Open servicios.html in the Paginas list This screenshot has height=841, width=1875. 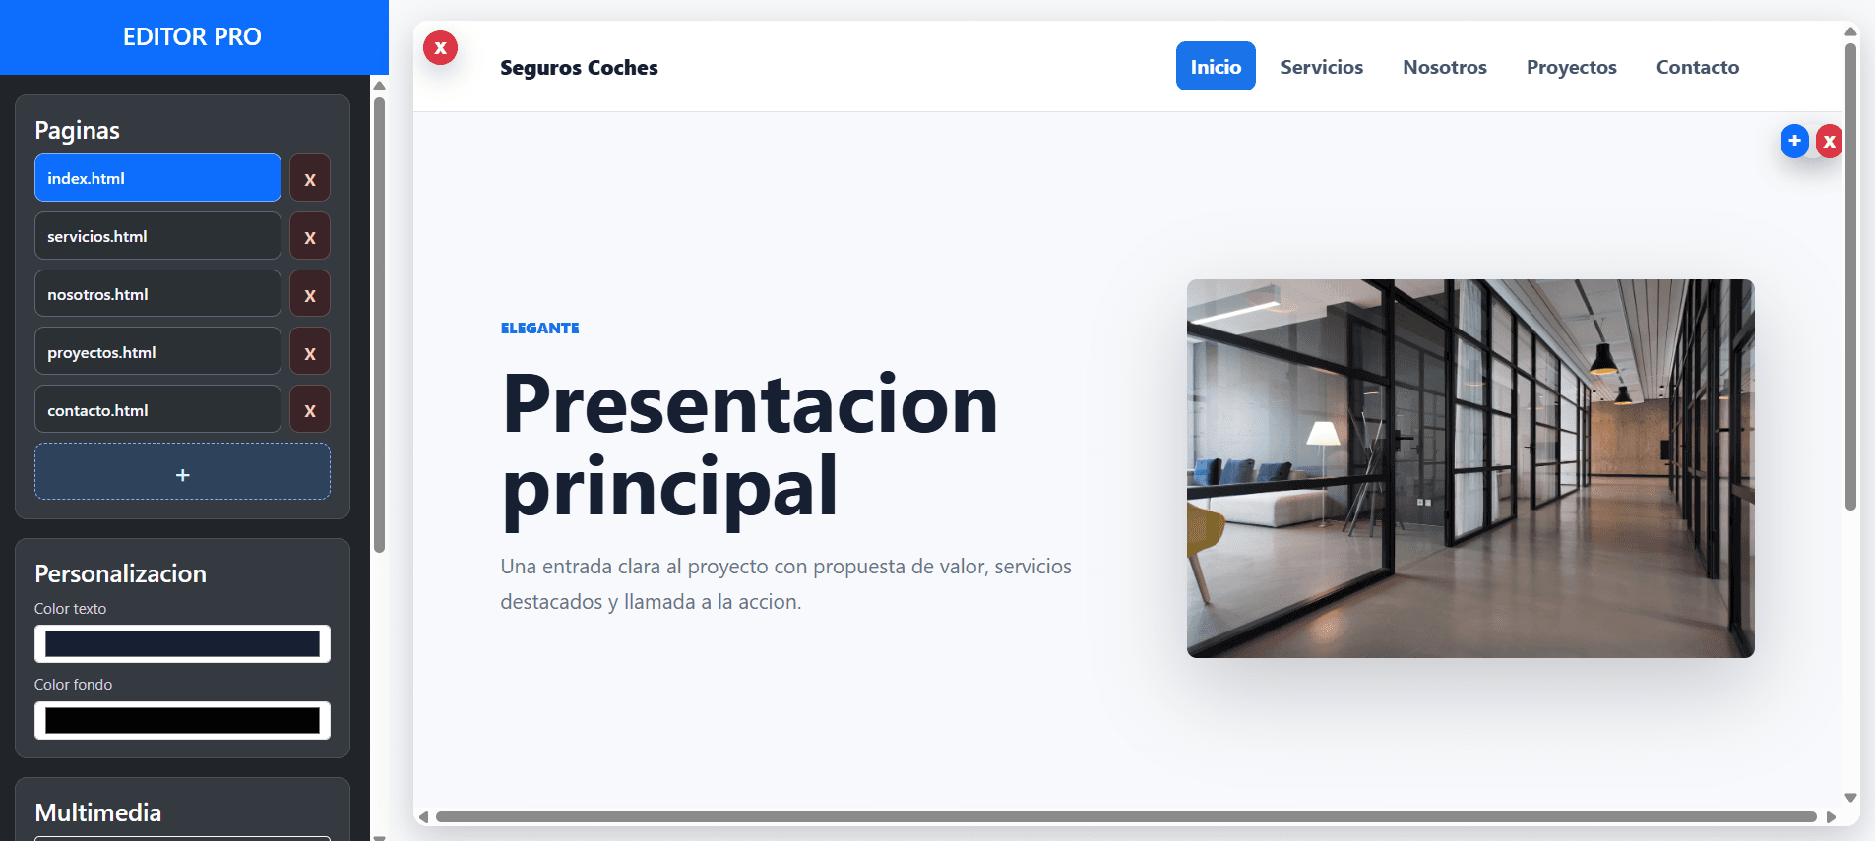pyautogui.click(x=157, y=236)
